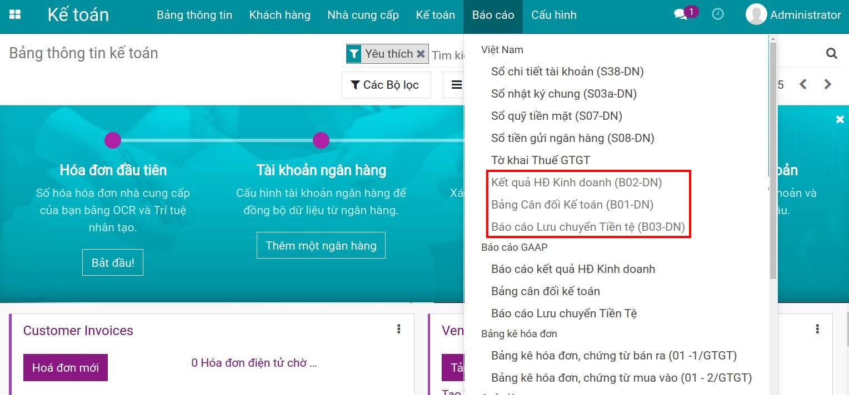The height and width of the screenshot is (395, 849).
Task: Open Bảng kê hóa đơn bán ra (01 -1/GTGT)
Action: tap(614, 356)
